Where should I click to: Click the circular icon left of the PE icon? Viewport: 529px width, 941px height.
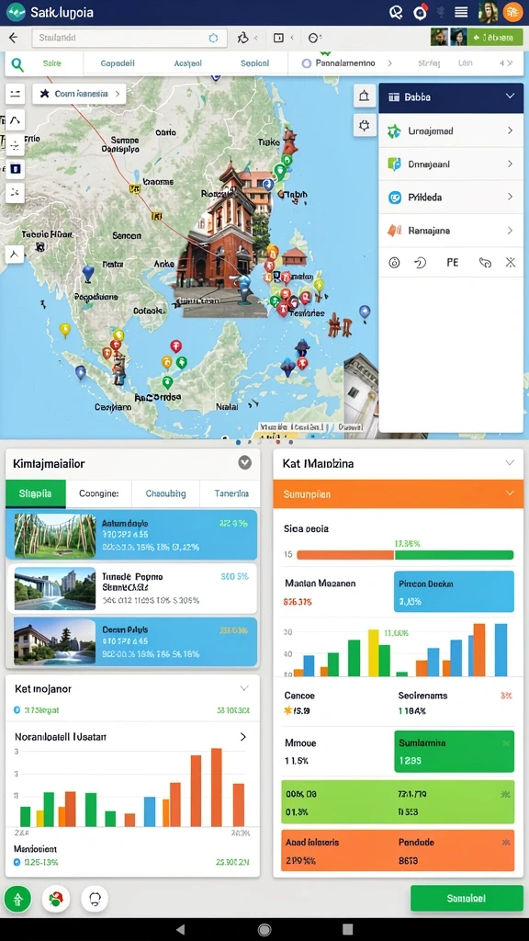pyautogui.click(x=394, y=262)
